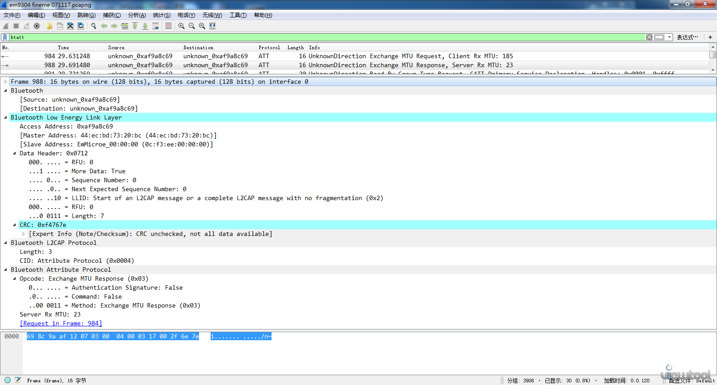Click the resize columns icon
This screenshot has height=385, width=717.
click(212, 26)
